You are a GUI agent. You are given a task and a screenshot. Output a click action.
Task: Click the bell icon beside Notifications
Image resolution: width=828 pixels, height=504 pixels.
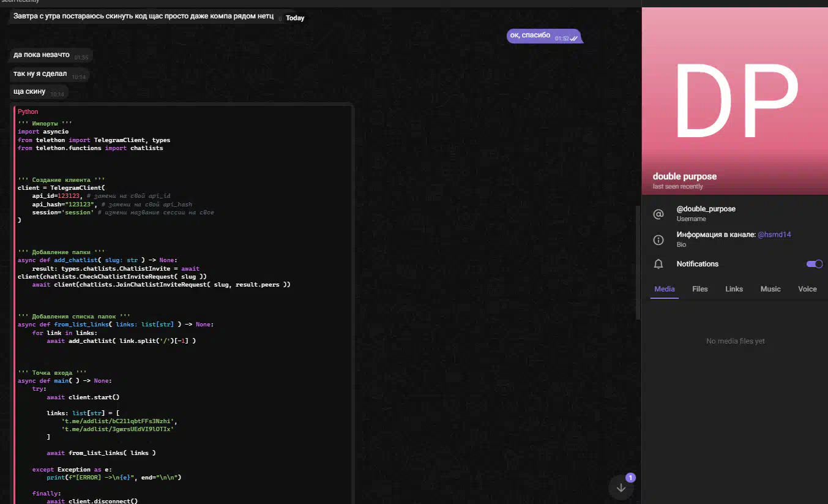(658, 264)
